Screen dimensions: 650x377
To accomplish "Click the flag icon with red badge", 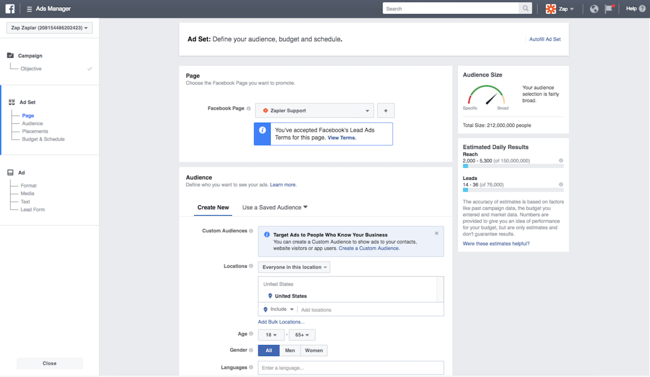I will 608,8.
